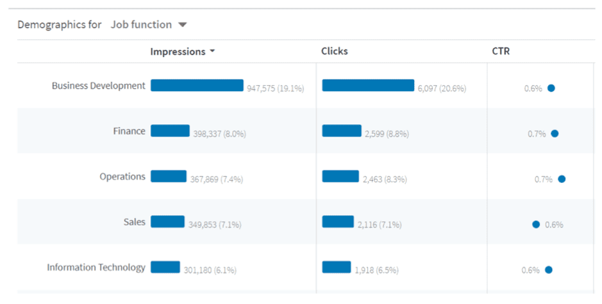Viewport: 602px width, 304px height.
Task: Click the Business Development impressions bar
Action: (197, 86)
